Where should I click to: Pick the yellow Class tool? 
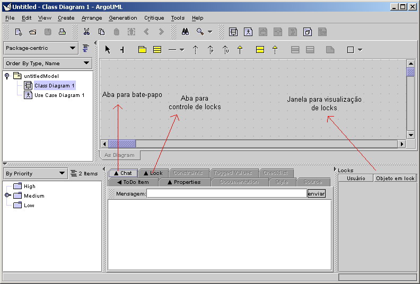[157, 50]
